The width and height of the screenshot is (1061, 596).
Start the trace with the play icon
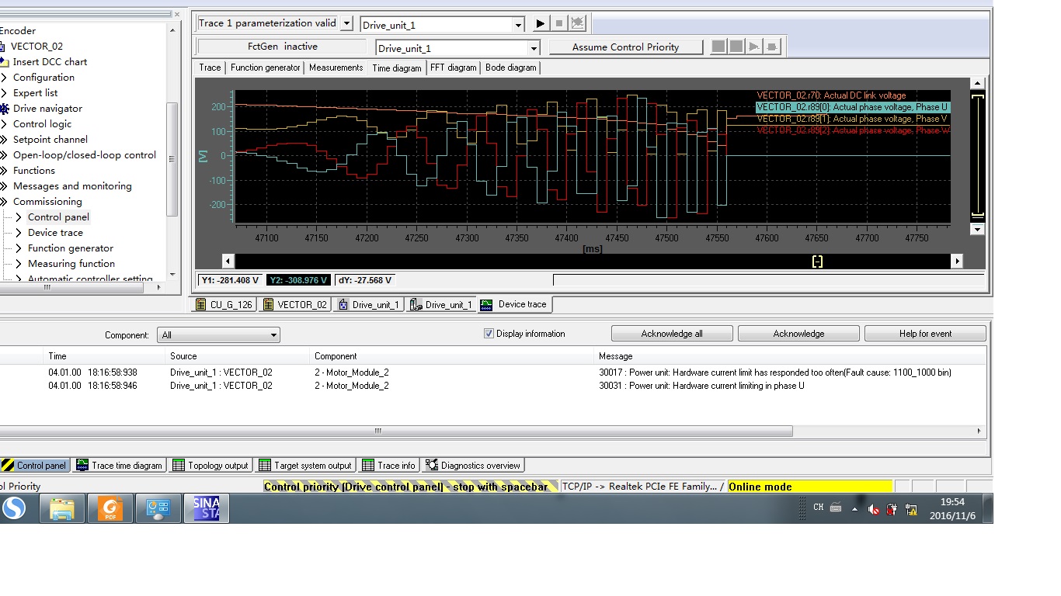point(541,24)
